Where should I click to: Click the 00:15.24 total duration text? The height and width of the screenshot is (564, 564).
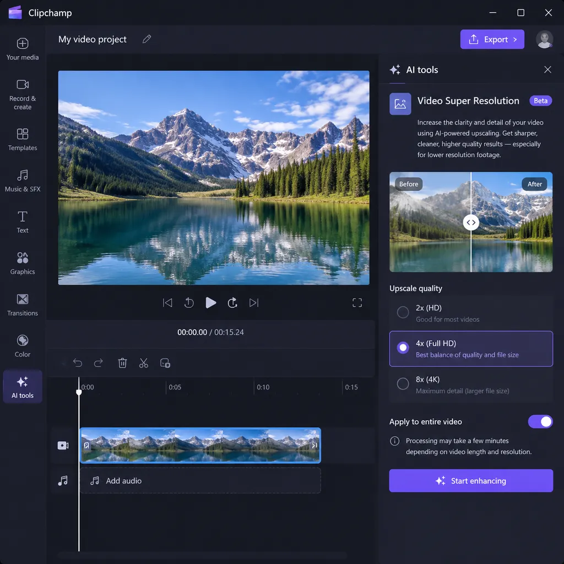(229, 332)
